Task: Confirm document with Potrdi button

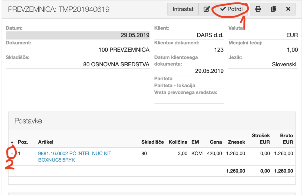Action: click(x=230, y=9)
